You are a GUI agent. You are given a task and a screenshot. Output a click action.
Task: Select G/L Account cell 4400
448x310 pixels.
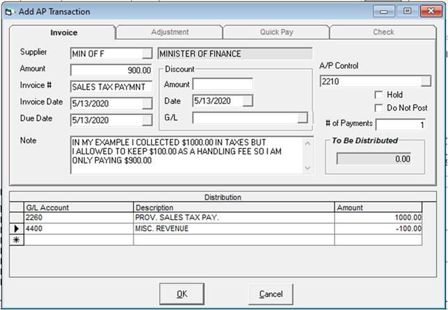click(79, 229)
